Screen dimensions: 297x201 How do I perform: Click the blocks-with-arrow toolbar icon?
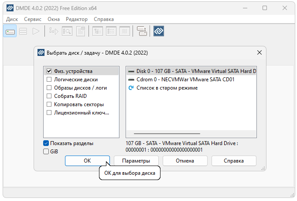pyautogui.click(x=54, y=31)
